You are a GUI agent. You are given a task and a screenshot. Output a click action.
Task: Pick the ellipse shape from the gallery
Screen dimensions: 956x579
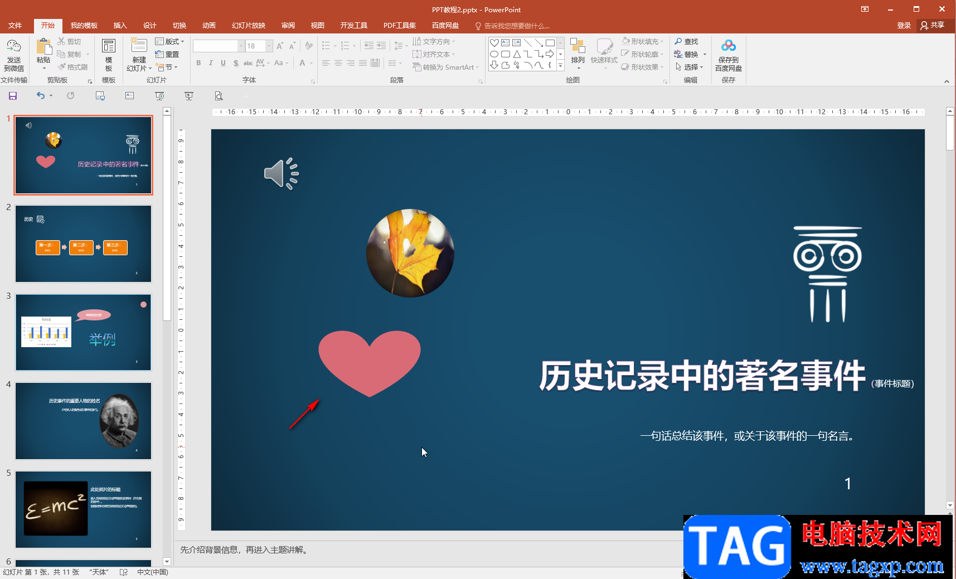(x=494, y=54)
